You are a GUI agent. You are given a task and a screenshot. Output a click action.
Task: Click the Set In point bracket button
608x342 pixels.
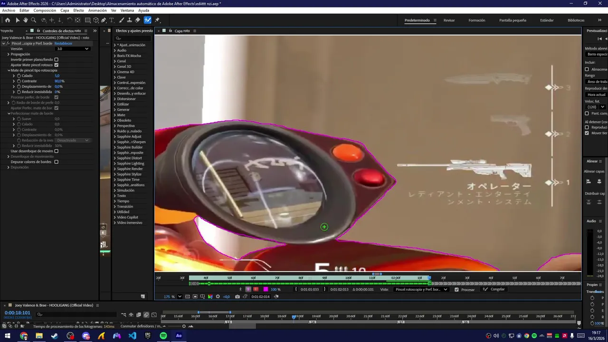pyautogui.click(x=296, y=289)
